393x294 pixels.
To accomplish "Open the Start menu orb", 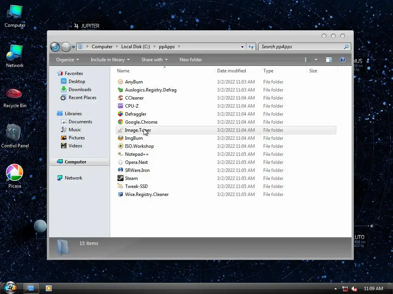I will pyautogui.click(x=10, y=287).
